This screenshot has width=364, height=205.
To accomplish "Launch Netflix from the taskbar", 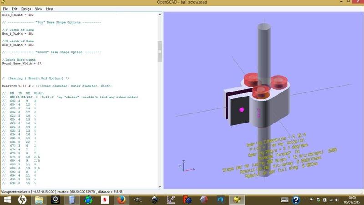I will click(x=105, y=200).
